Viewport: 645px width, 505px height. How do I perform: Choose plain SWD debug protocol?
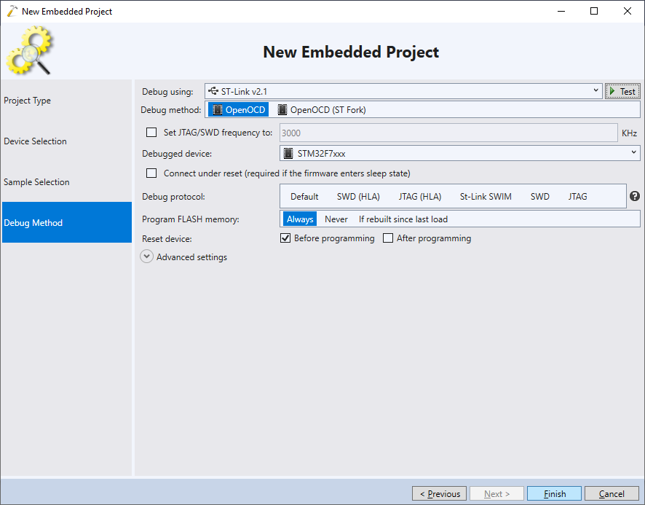point(539,197)
